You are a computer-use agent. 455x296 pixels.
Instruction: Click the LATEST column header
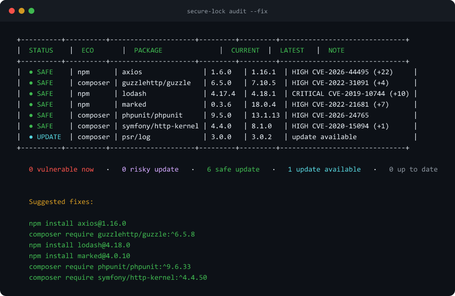coord(292,50)
